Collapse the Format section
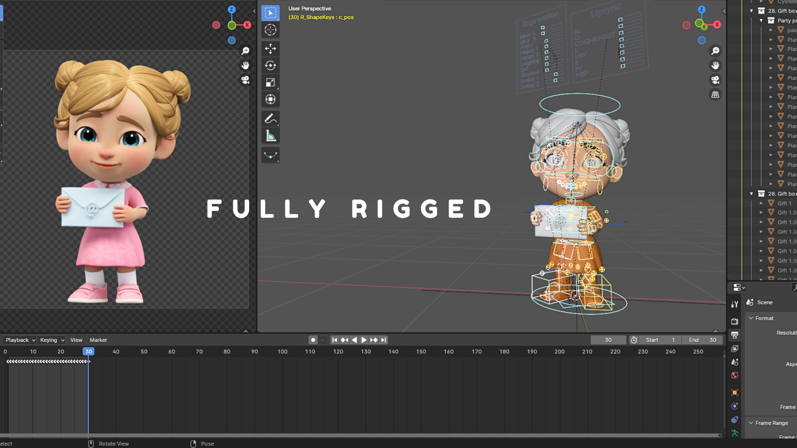This screenshot has width=797, height=448. [751, 318]
